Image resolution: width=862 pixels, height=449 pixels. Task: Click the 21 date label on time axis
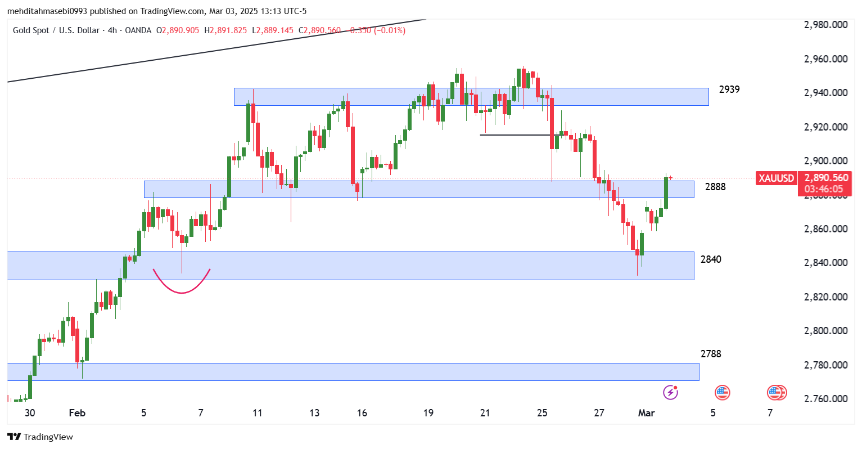pos(485,413)
